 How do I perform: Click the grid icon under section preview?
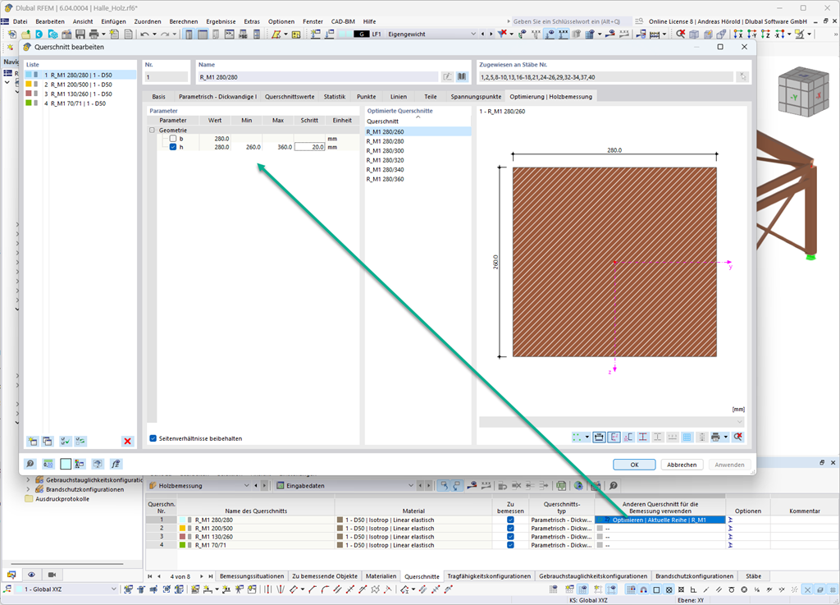(687, 438)
